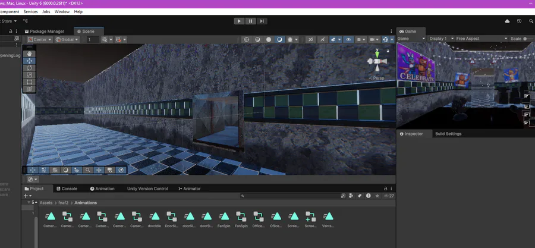The width and height of the screenshot is (535, 248).
Task: Select the Move tool in Scene toolbar
Action: [x=29, y=61]
